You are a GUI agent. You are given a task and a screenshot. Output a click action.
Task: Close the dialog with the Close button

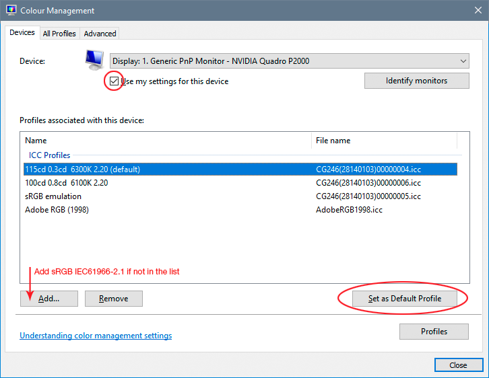458,365
